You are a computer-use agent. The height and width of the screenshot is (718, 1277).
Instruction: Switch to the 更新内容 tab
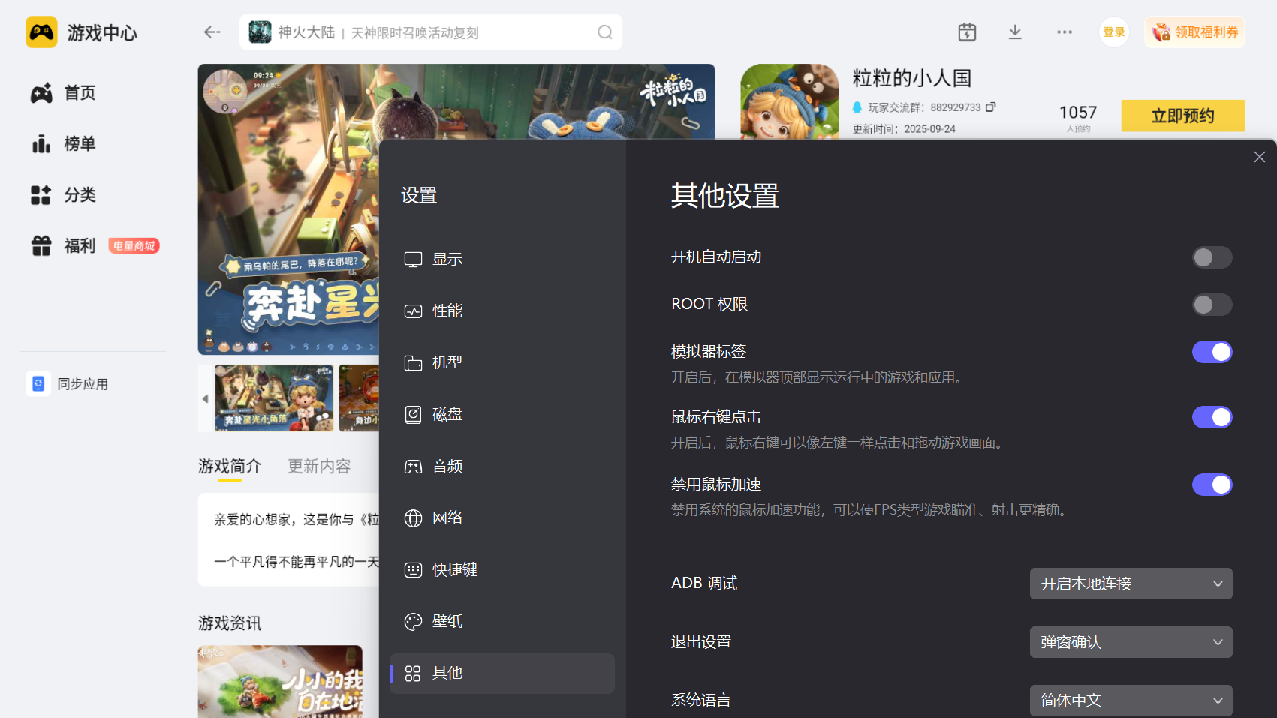[319, 467]
